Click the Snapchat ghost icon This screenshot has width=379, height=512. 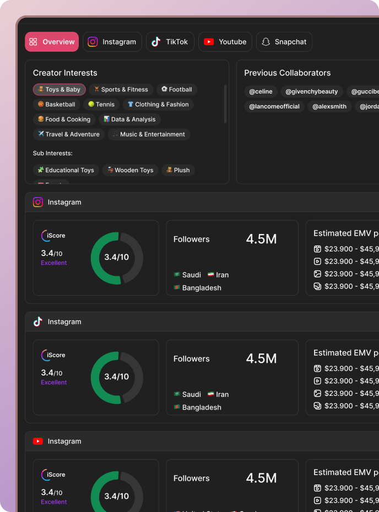(266, 42)
